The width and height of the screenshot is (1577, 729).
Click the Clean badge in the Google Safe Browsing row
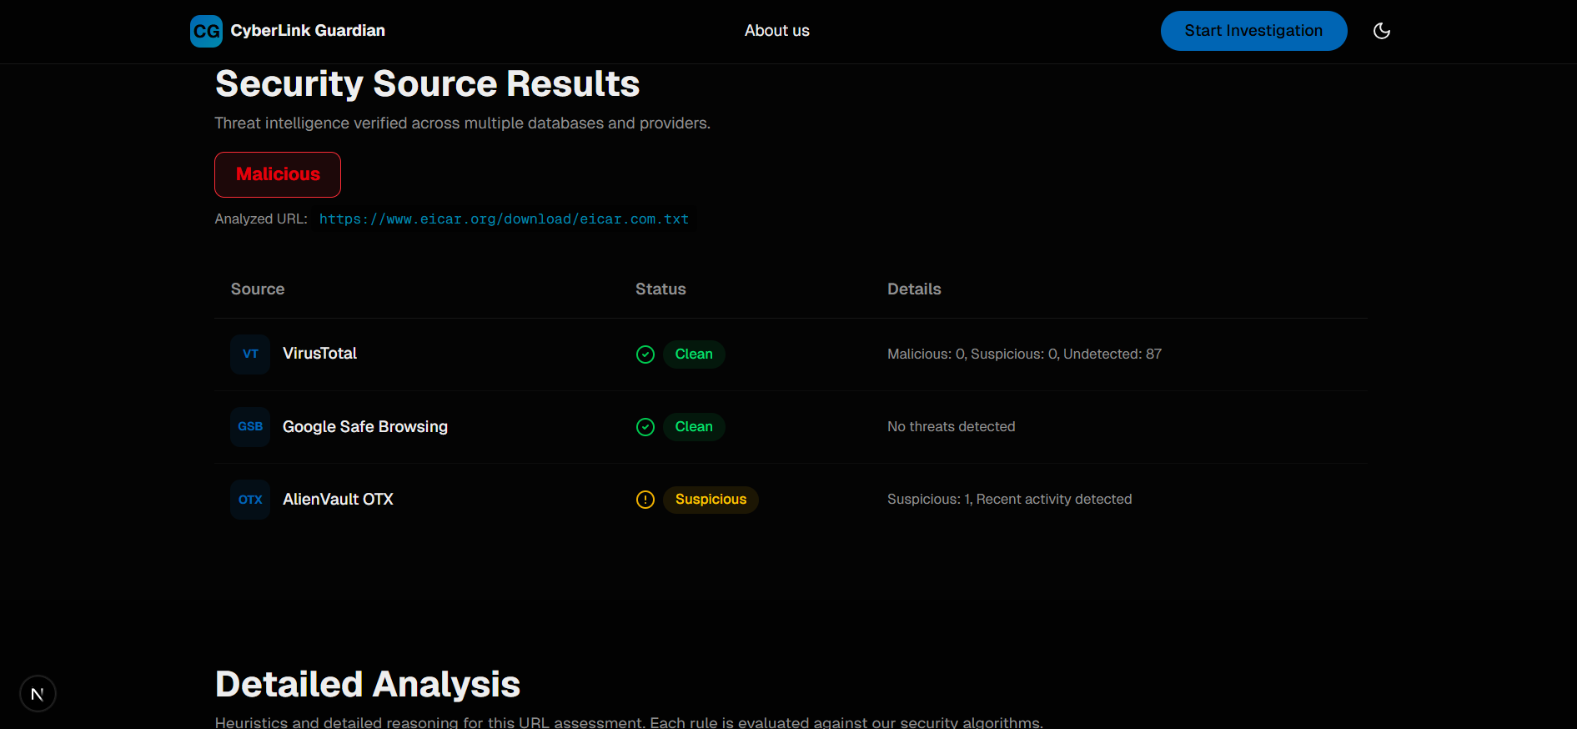click(694, 427)
